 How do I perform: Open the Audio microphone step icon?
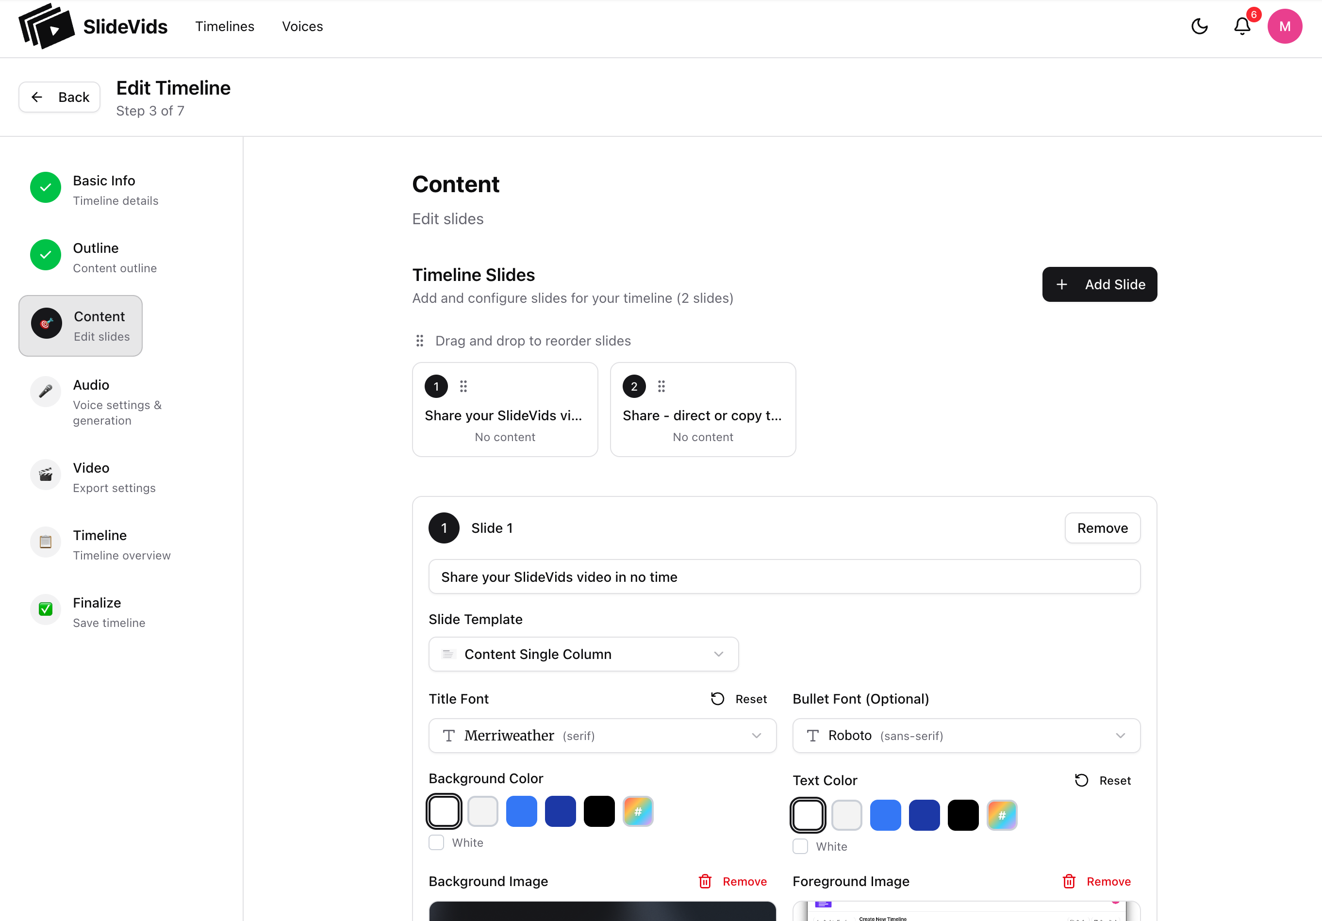coord(46,392)
